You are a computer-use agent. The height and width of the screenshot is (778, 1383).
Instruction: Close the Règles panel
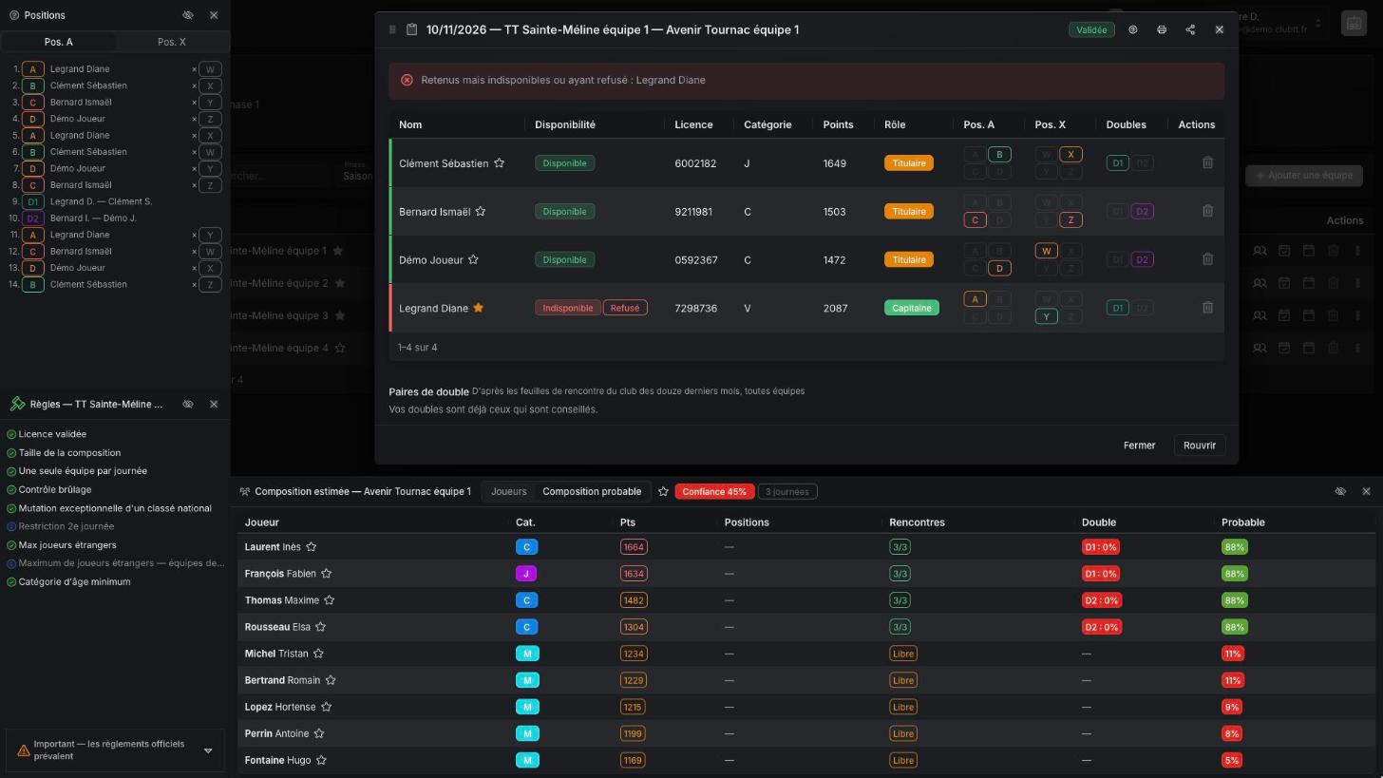point(214,404)
